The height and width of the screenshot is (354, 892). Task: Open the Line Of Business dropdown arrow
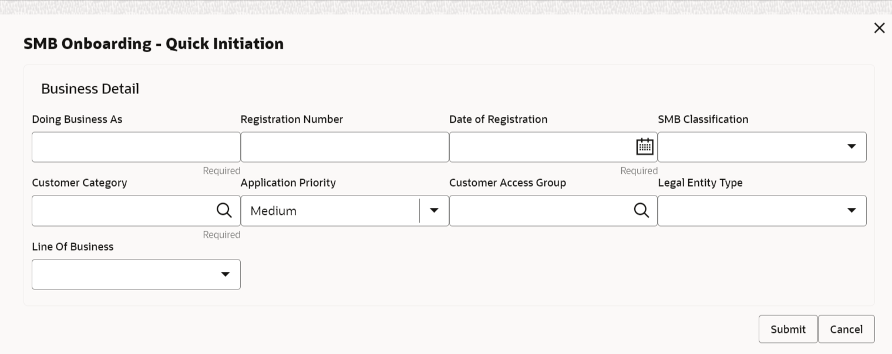[x=225, y=275]
